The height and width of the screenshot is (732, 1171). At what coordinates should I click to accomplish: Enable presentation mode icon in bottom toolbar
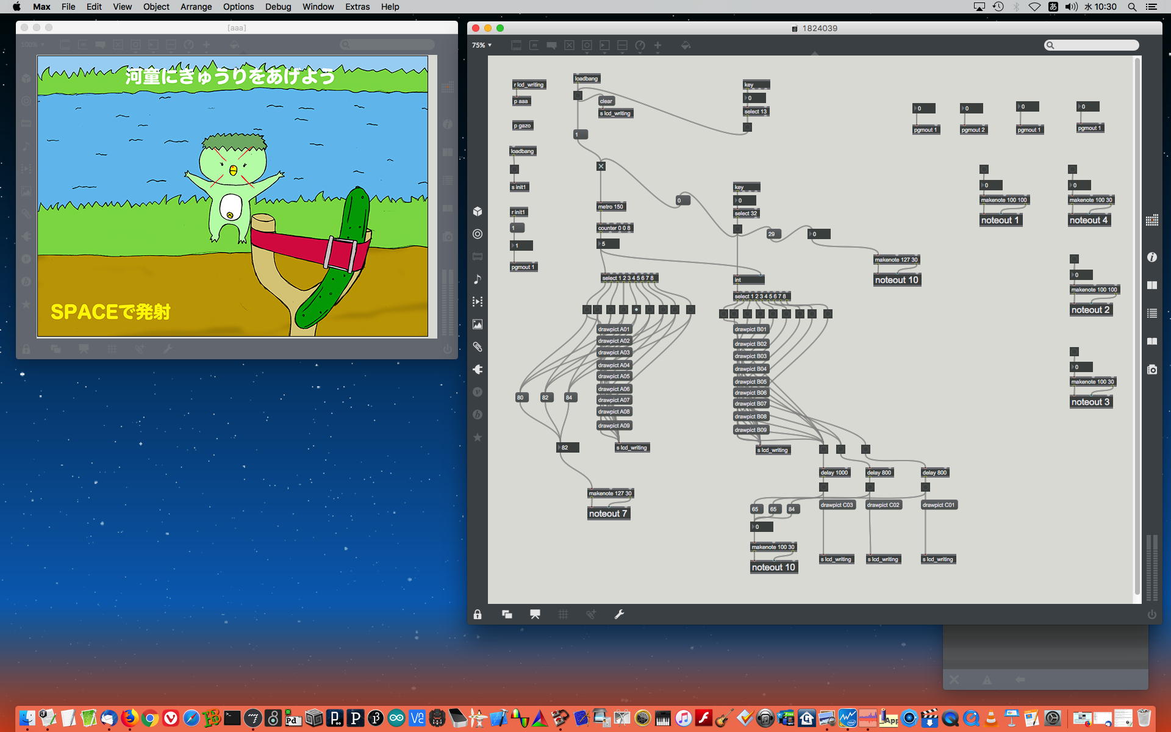pyautogui.click(x=535, y=614)
